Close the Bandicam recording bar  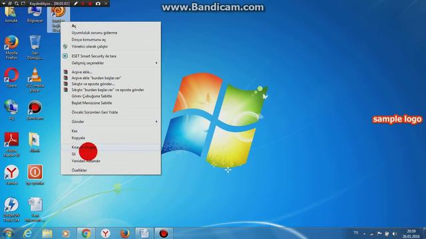(x=106, y=3)
